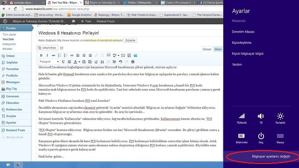Justify text with full alignment icon
The width and height of the screenshot is (299, 168).
(x=70, y=62)
